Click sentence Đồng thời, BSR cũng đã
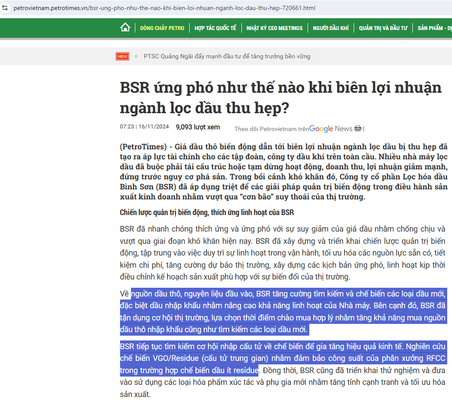Image resolution: width=452 pixels, height=404 pixels. [282, 382]
